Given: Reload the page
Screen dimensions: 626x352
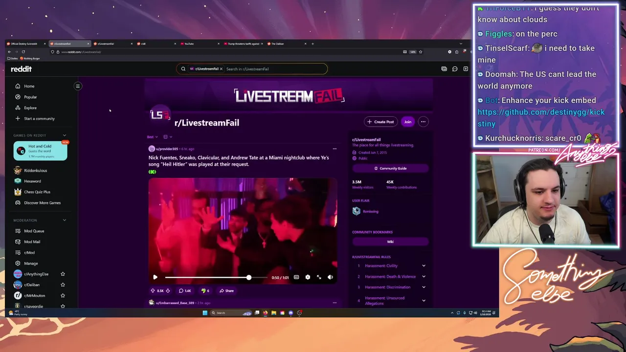Looking at the screenshot, I should pyautogui.click(x=23, y=52).
